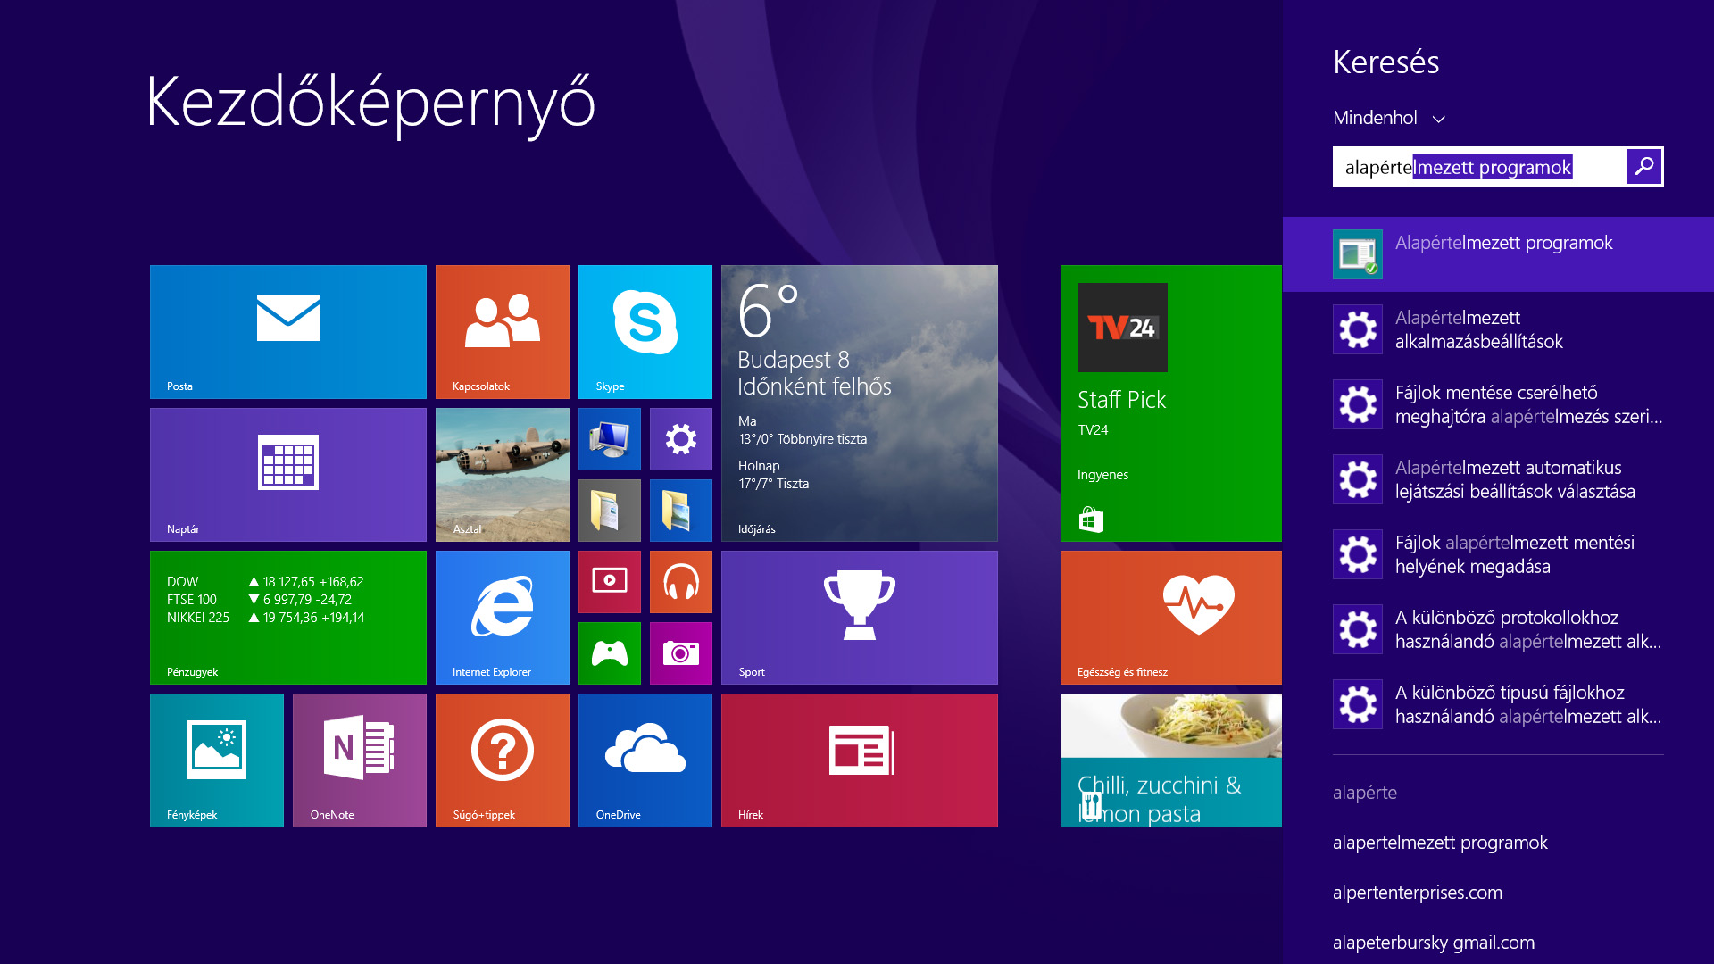Expand the Mindenhol search scope dropdown
Viewport: 1714px width, 964px height.
coord(1388,118)
